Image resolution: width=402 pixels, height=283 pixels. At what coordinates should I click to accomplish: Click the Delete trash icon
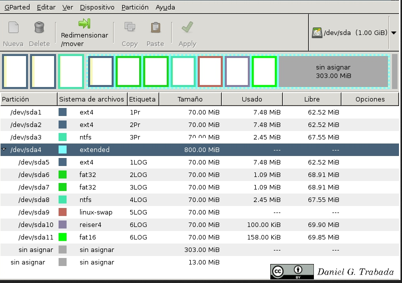(39, 27)
